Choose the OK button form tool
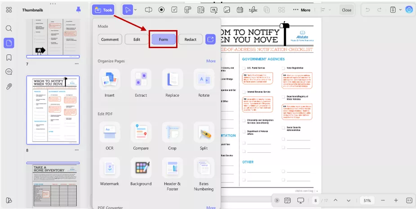 214,10
